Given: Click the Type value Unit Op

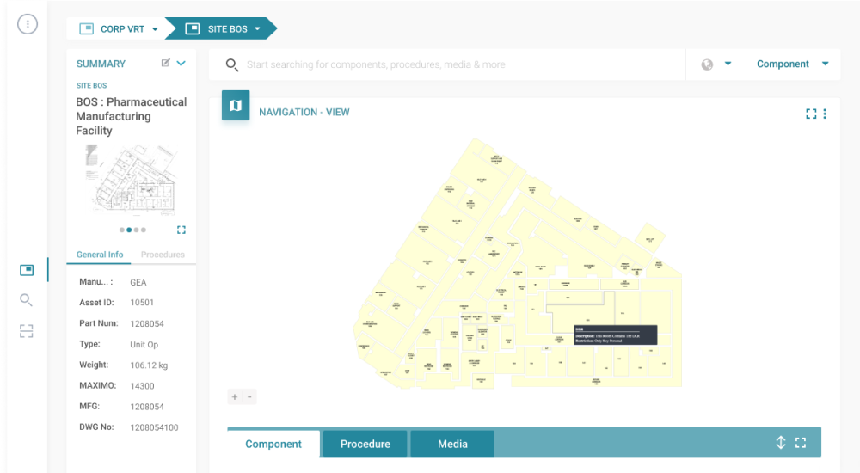Looking at the screenshot, I should coord(144,345).
